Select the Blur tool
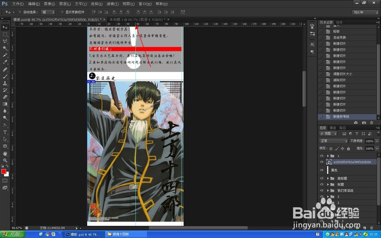The image size is (381, 238). coord(5,111)
